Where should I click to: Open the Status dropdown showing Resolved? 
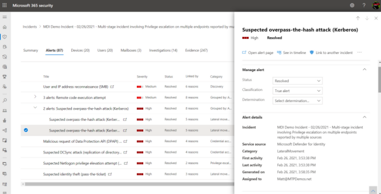point(297,81)
